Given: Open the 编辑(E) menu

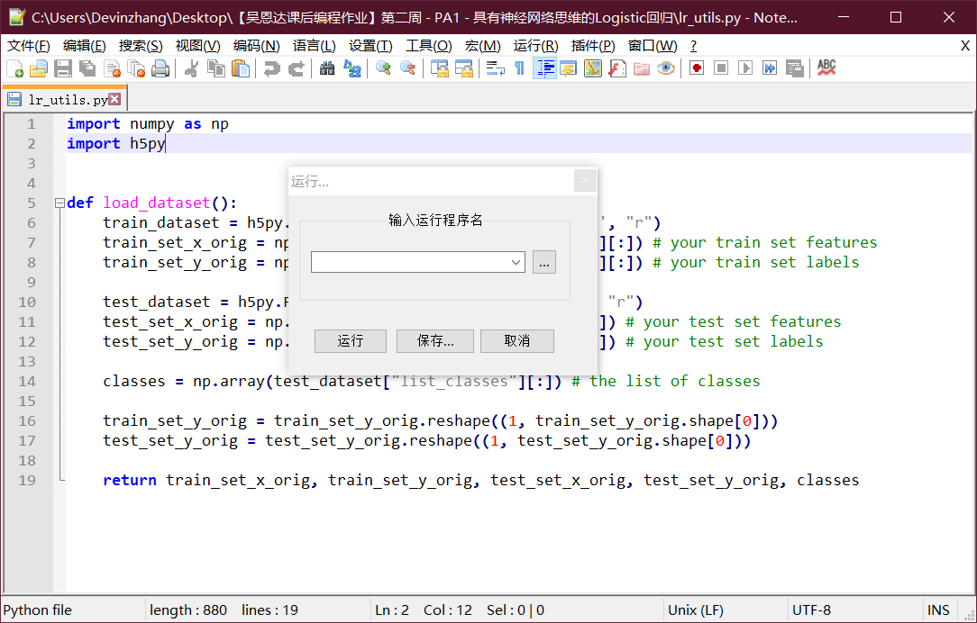Looking at the screenshot, I should (x=85, y=45).
